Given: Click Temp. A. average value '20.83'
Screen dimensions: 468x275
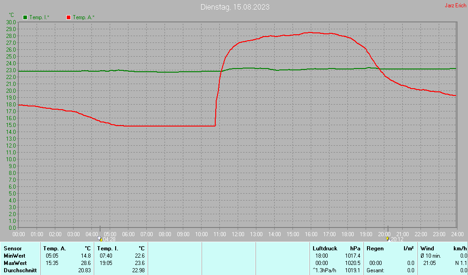Looking at the screenshot, I should (85, 270).
